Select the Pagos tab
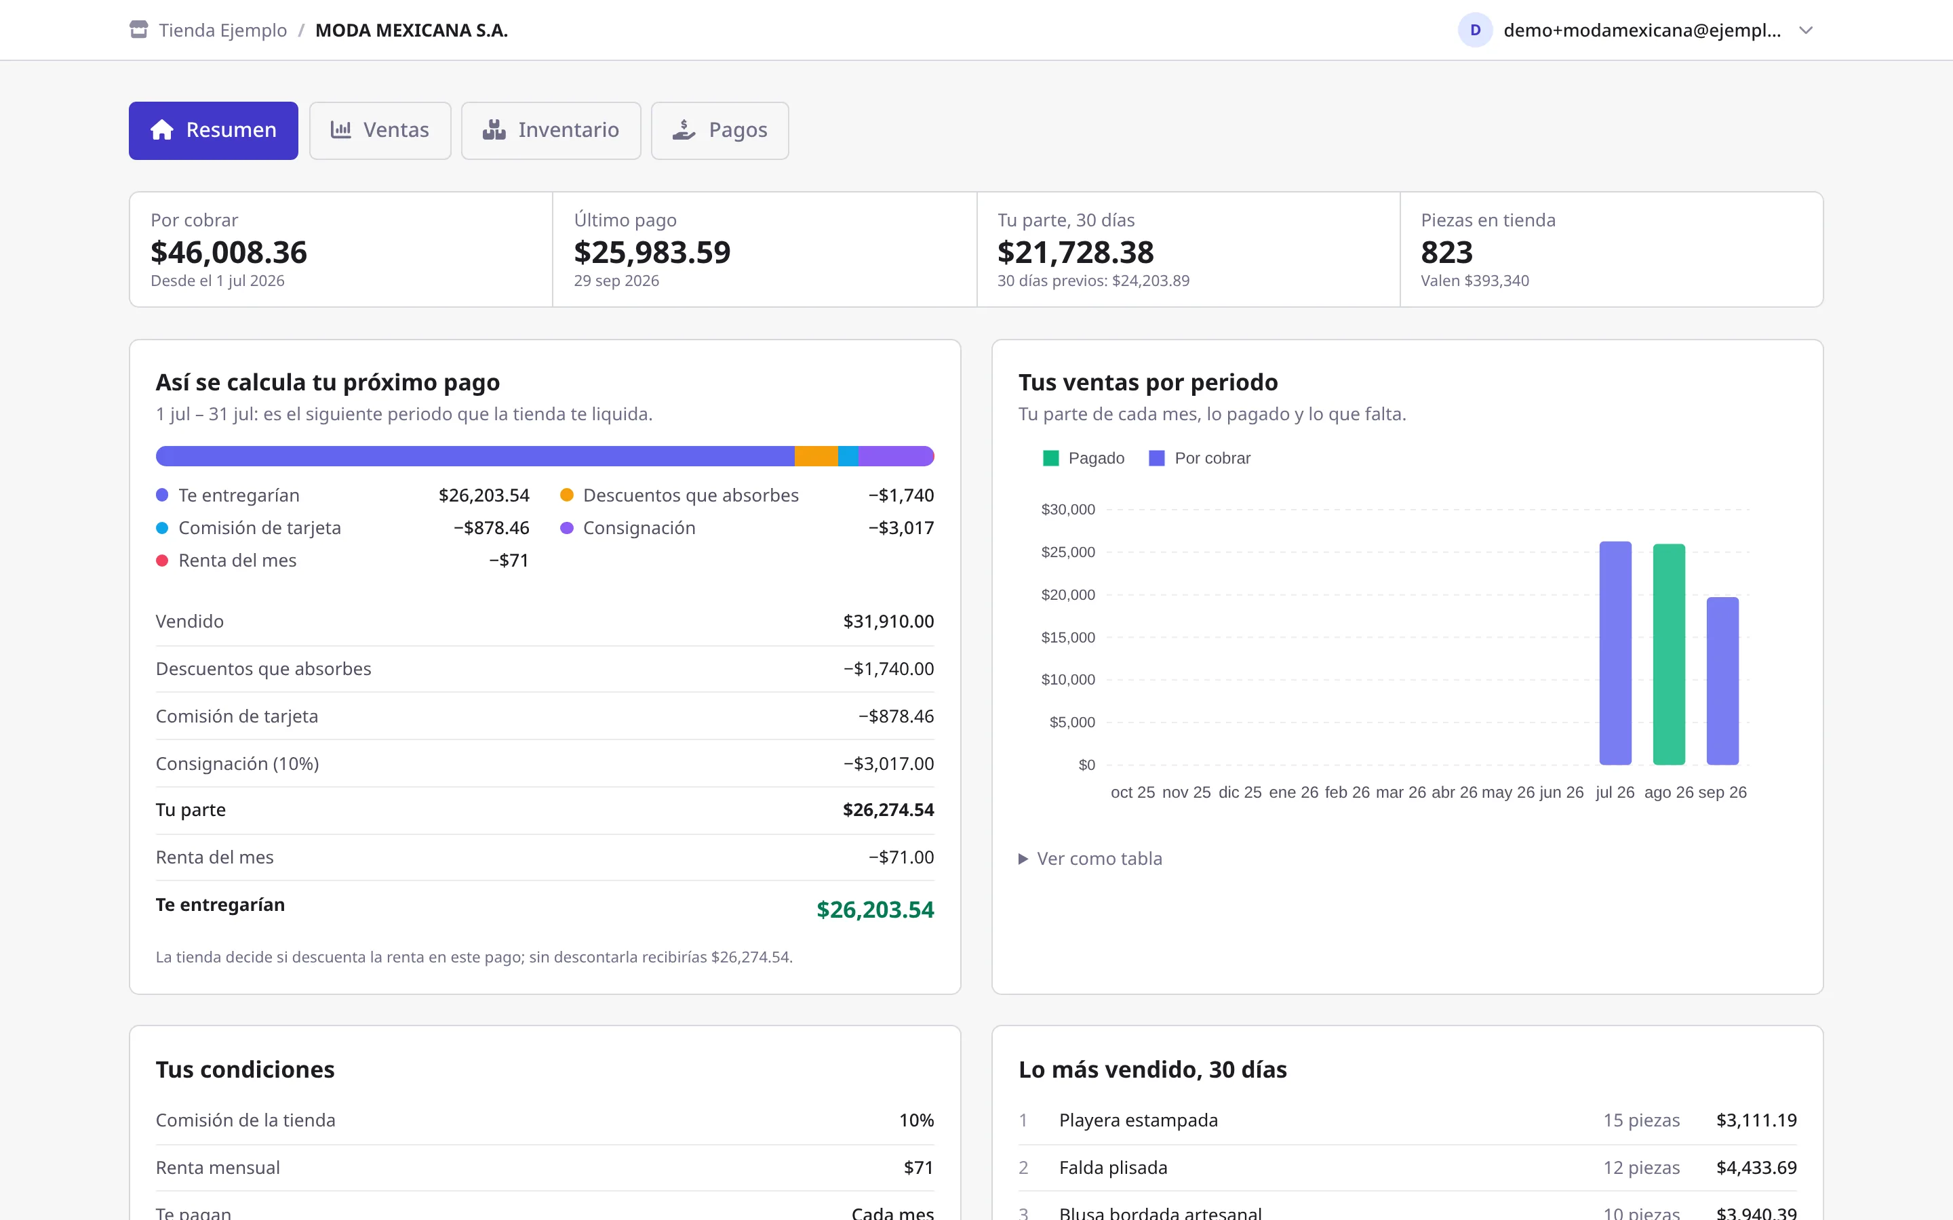 coord(720,130)
